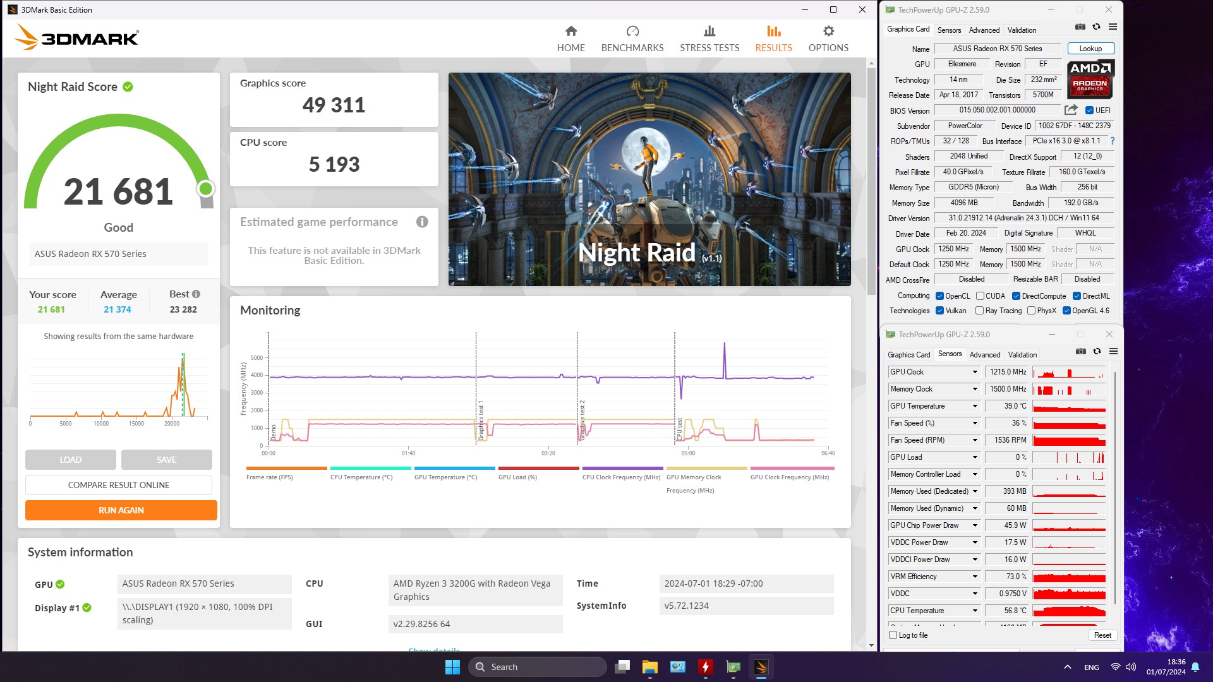Take a screenshot in upper GPU-Z window

tap(1080, 27)
